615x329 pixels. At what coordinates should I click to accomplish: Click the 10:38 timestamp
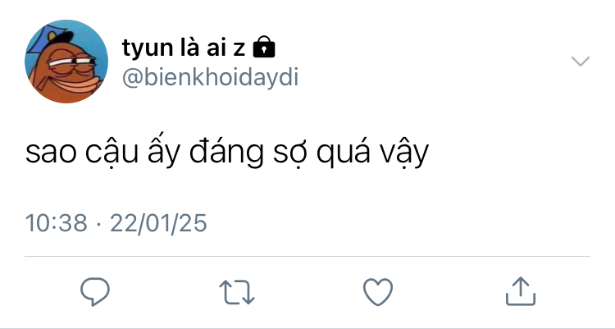pyautogui.click(x=56, y=223)
